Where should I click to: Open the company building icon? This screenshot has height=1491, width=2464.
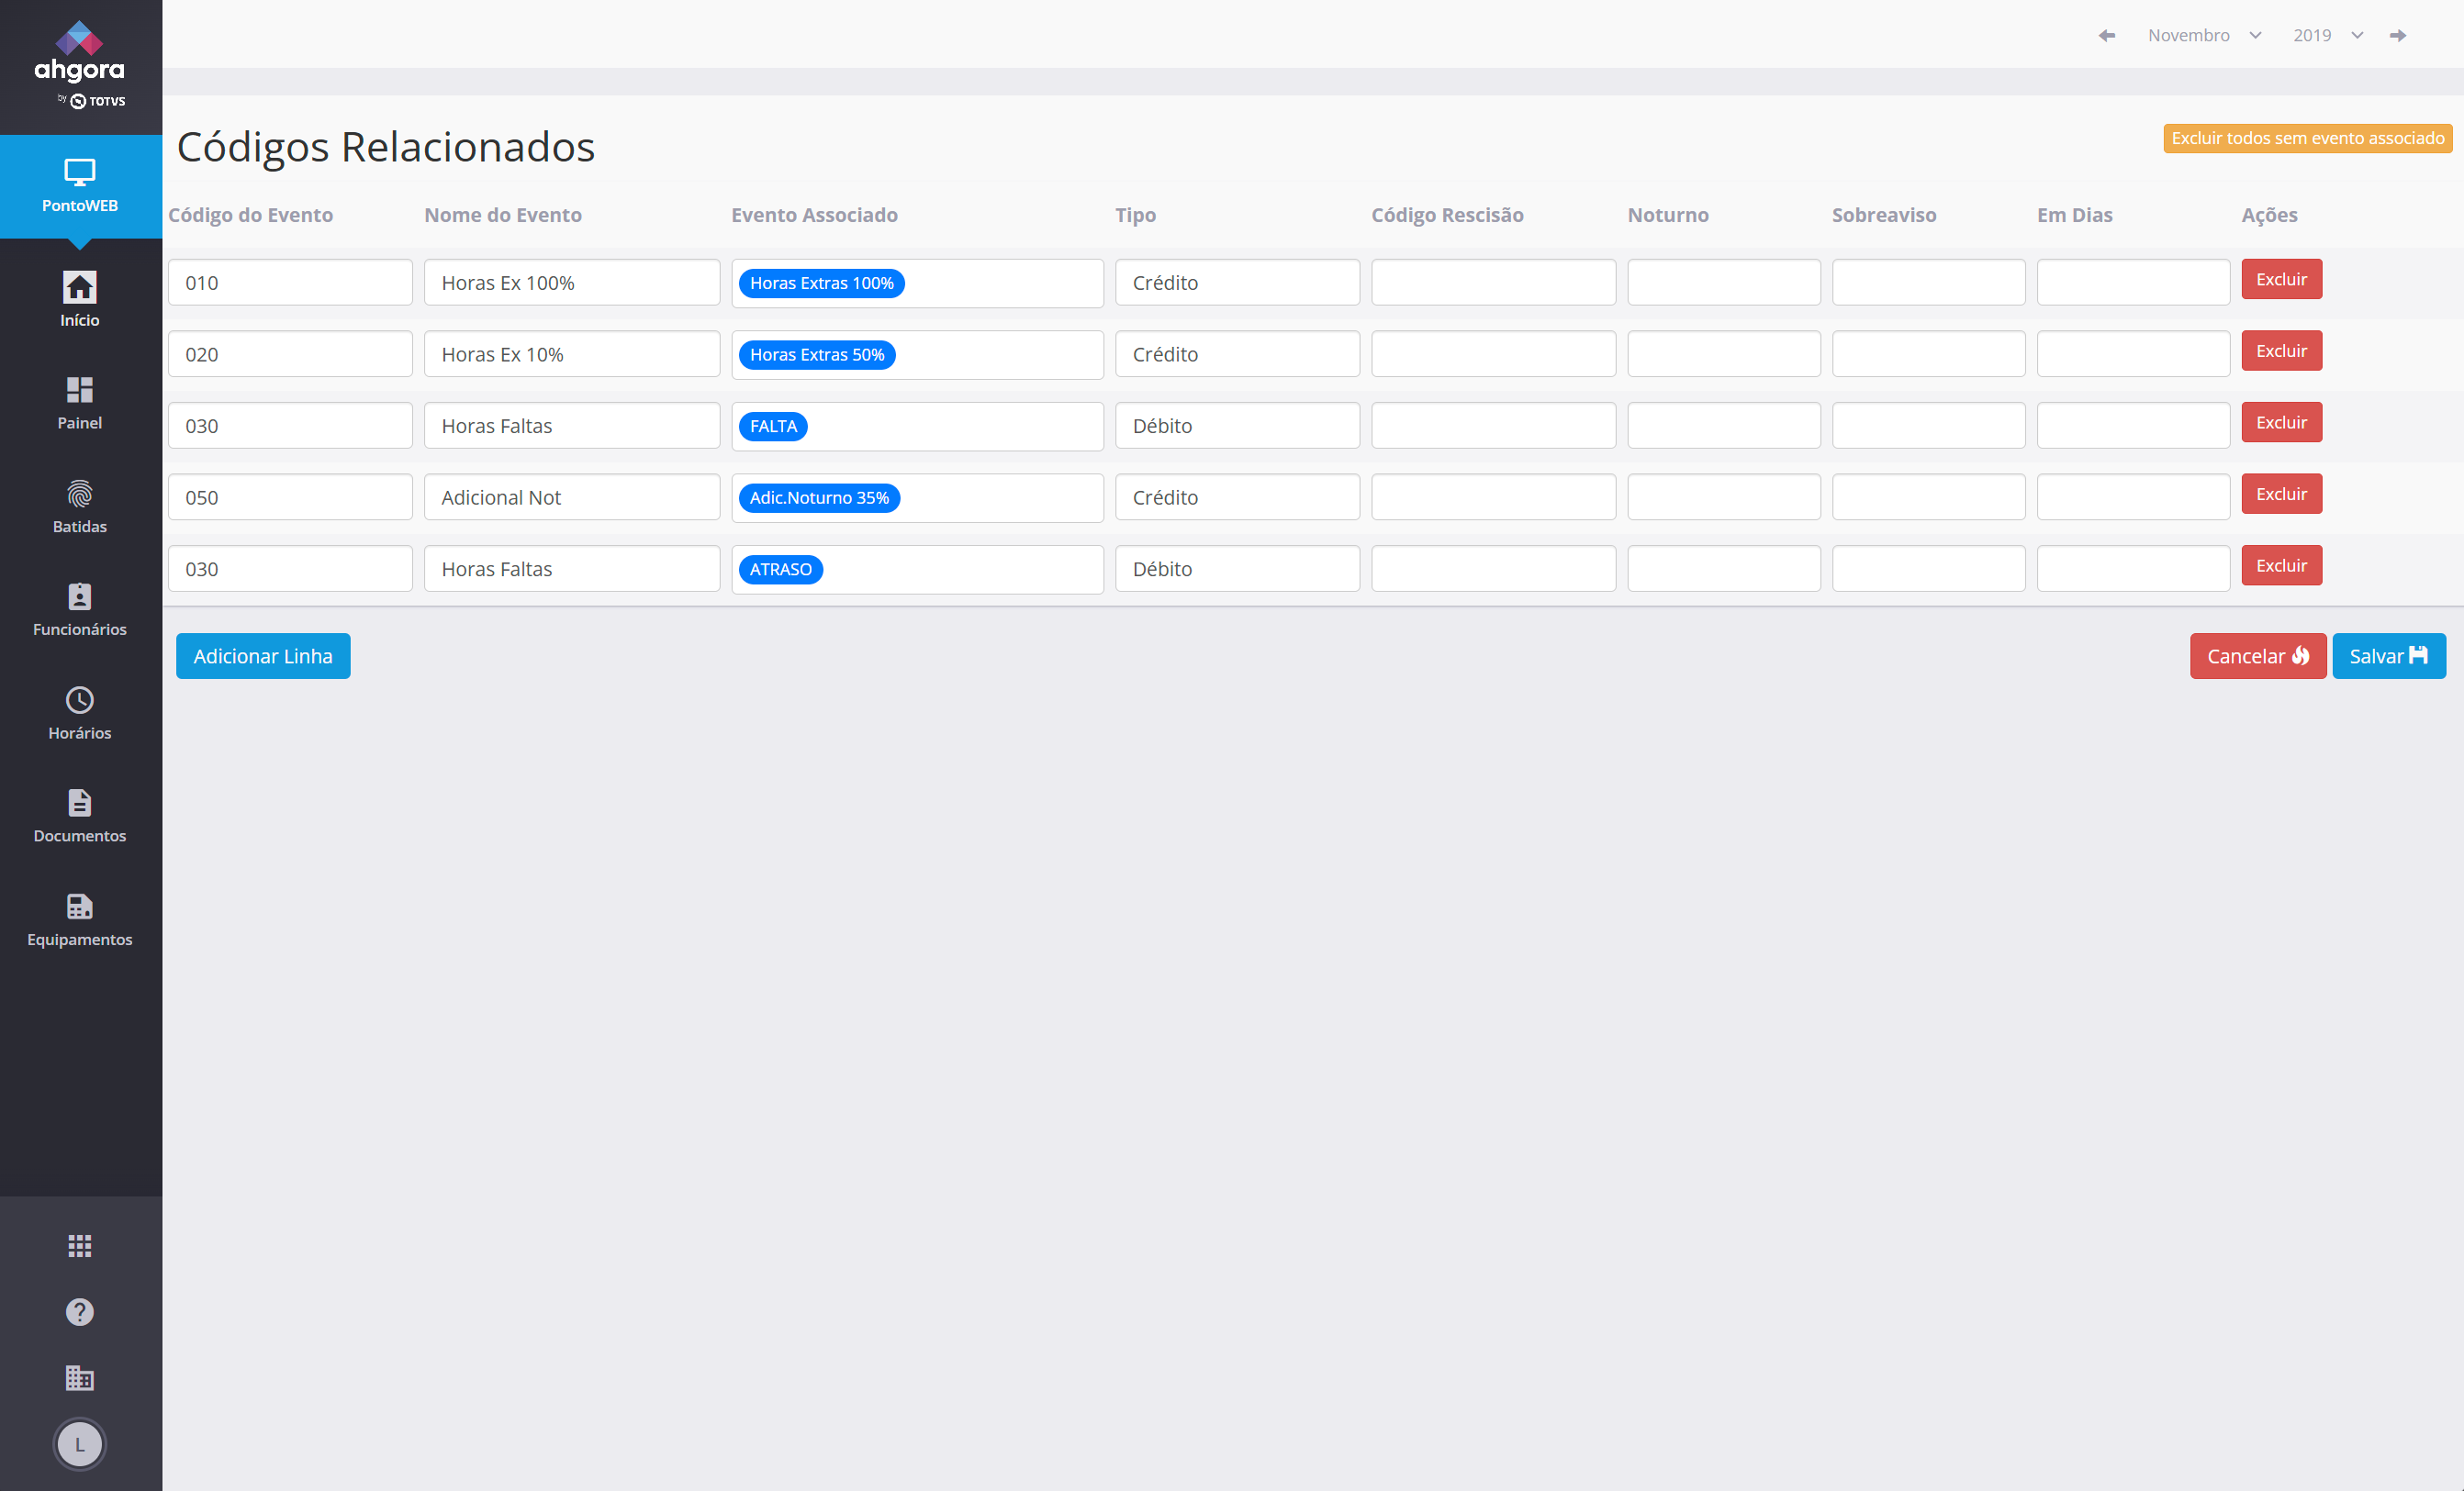tap(79, 1378)
